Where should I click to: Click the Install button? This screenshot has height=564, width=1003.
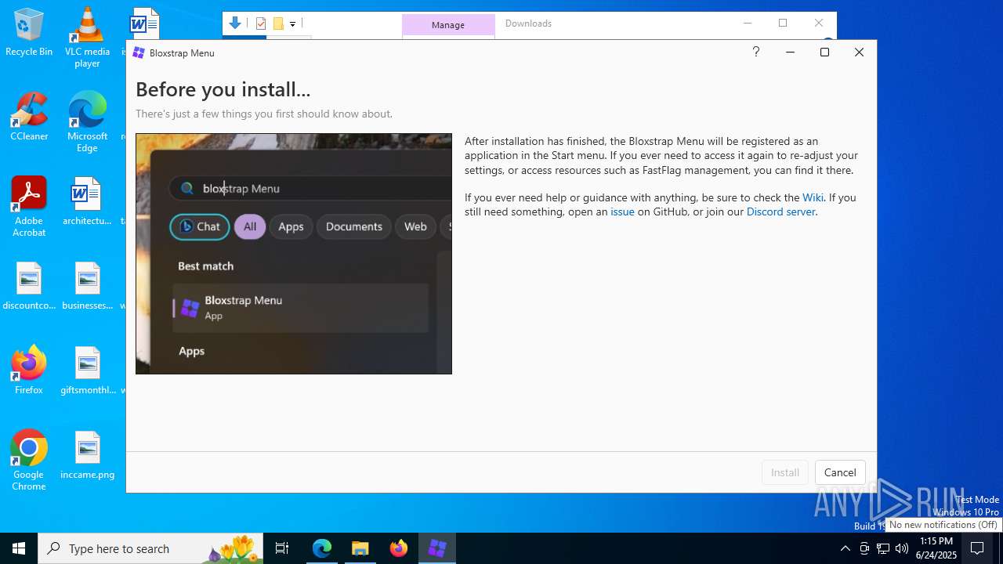click(784, 472)
